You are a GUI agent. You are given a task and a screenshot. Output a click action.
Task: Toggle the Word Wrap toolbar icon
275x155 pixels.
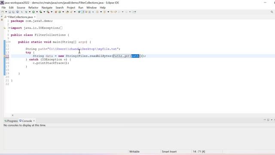click(x=86, y=12)
